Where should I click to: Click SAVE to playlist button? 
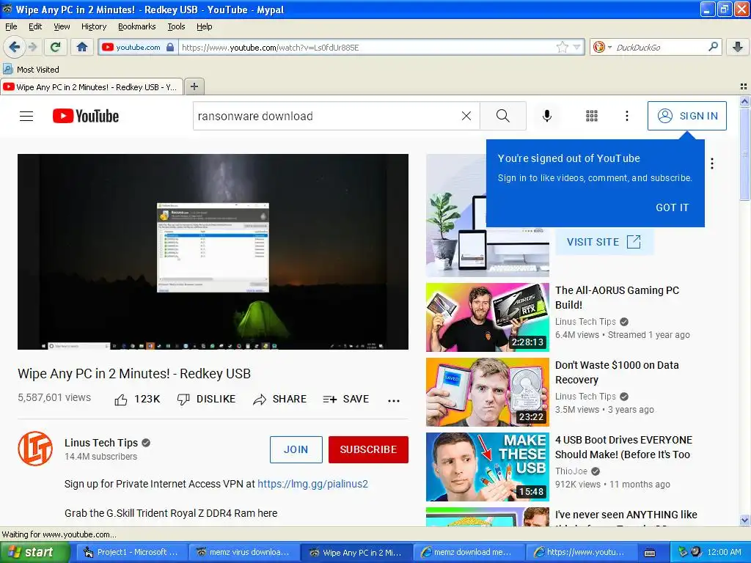(x=346, y=400)
